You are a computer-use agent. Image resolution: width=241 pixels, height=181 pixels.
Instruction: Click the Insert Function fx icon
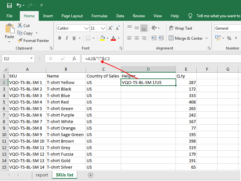tap(74, 59)
